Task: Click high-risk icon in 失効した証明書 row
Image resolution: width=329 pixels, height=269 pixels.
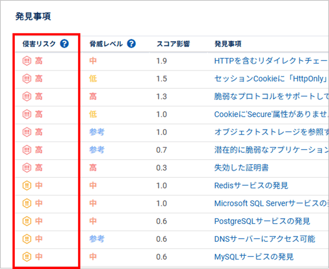Action: click(x=27, y=168)
